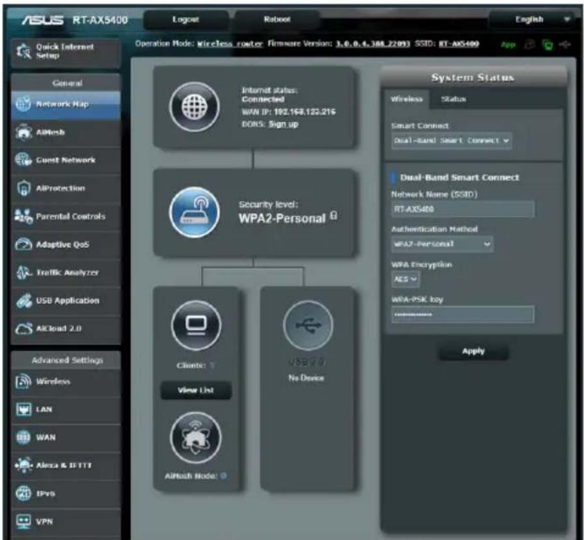Click the Network Name (SSID) input field
This screenshot has width=584, height=540.
coord(463,209)
